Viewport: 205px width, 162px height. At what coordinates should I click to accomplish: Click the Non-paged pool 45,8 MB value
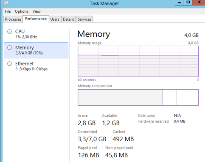[x=116, y=155]
